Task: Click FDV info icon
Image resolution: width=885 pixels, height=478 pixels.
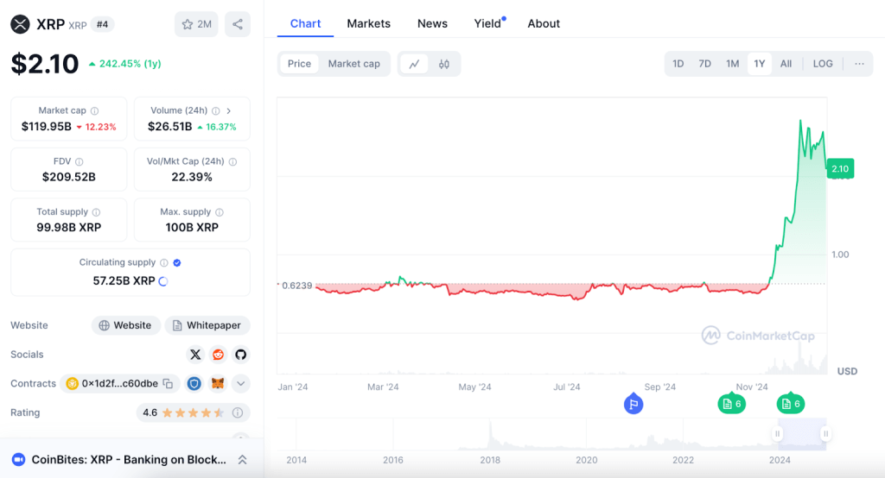Action: pyautogui.click(x=79, y=161)
